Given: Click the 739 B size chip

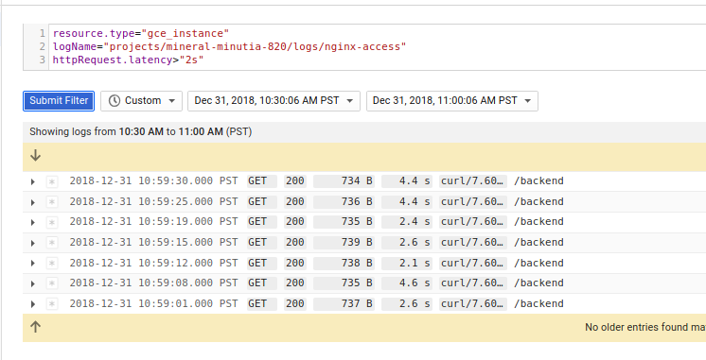Looking at the screenshot, I should click(344, 242).
